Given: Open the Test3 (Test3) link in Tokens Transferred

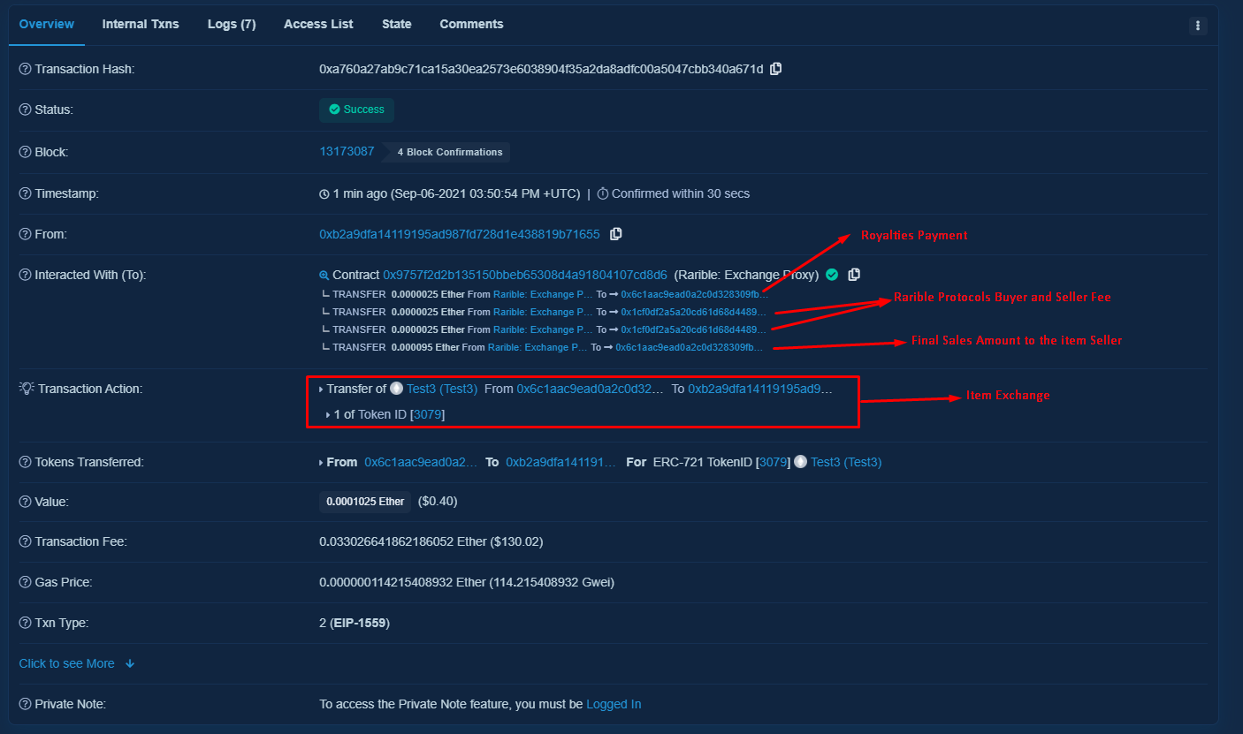Looking at the screenshot, I should pyautogui.click(x=846, y=462).
